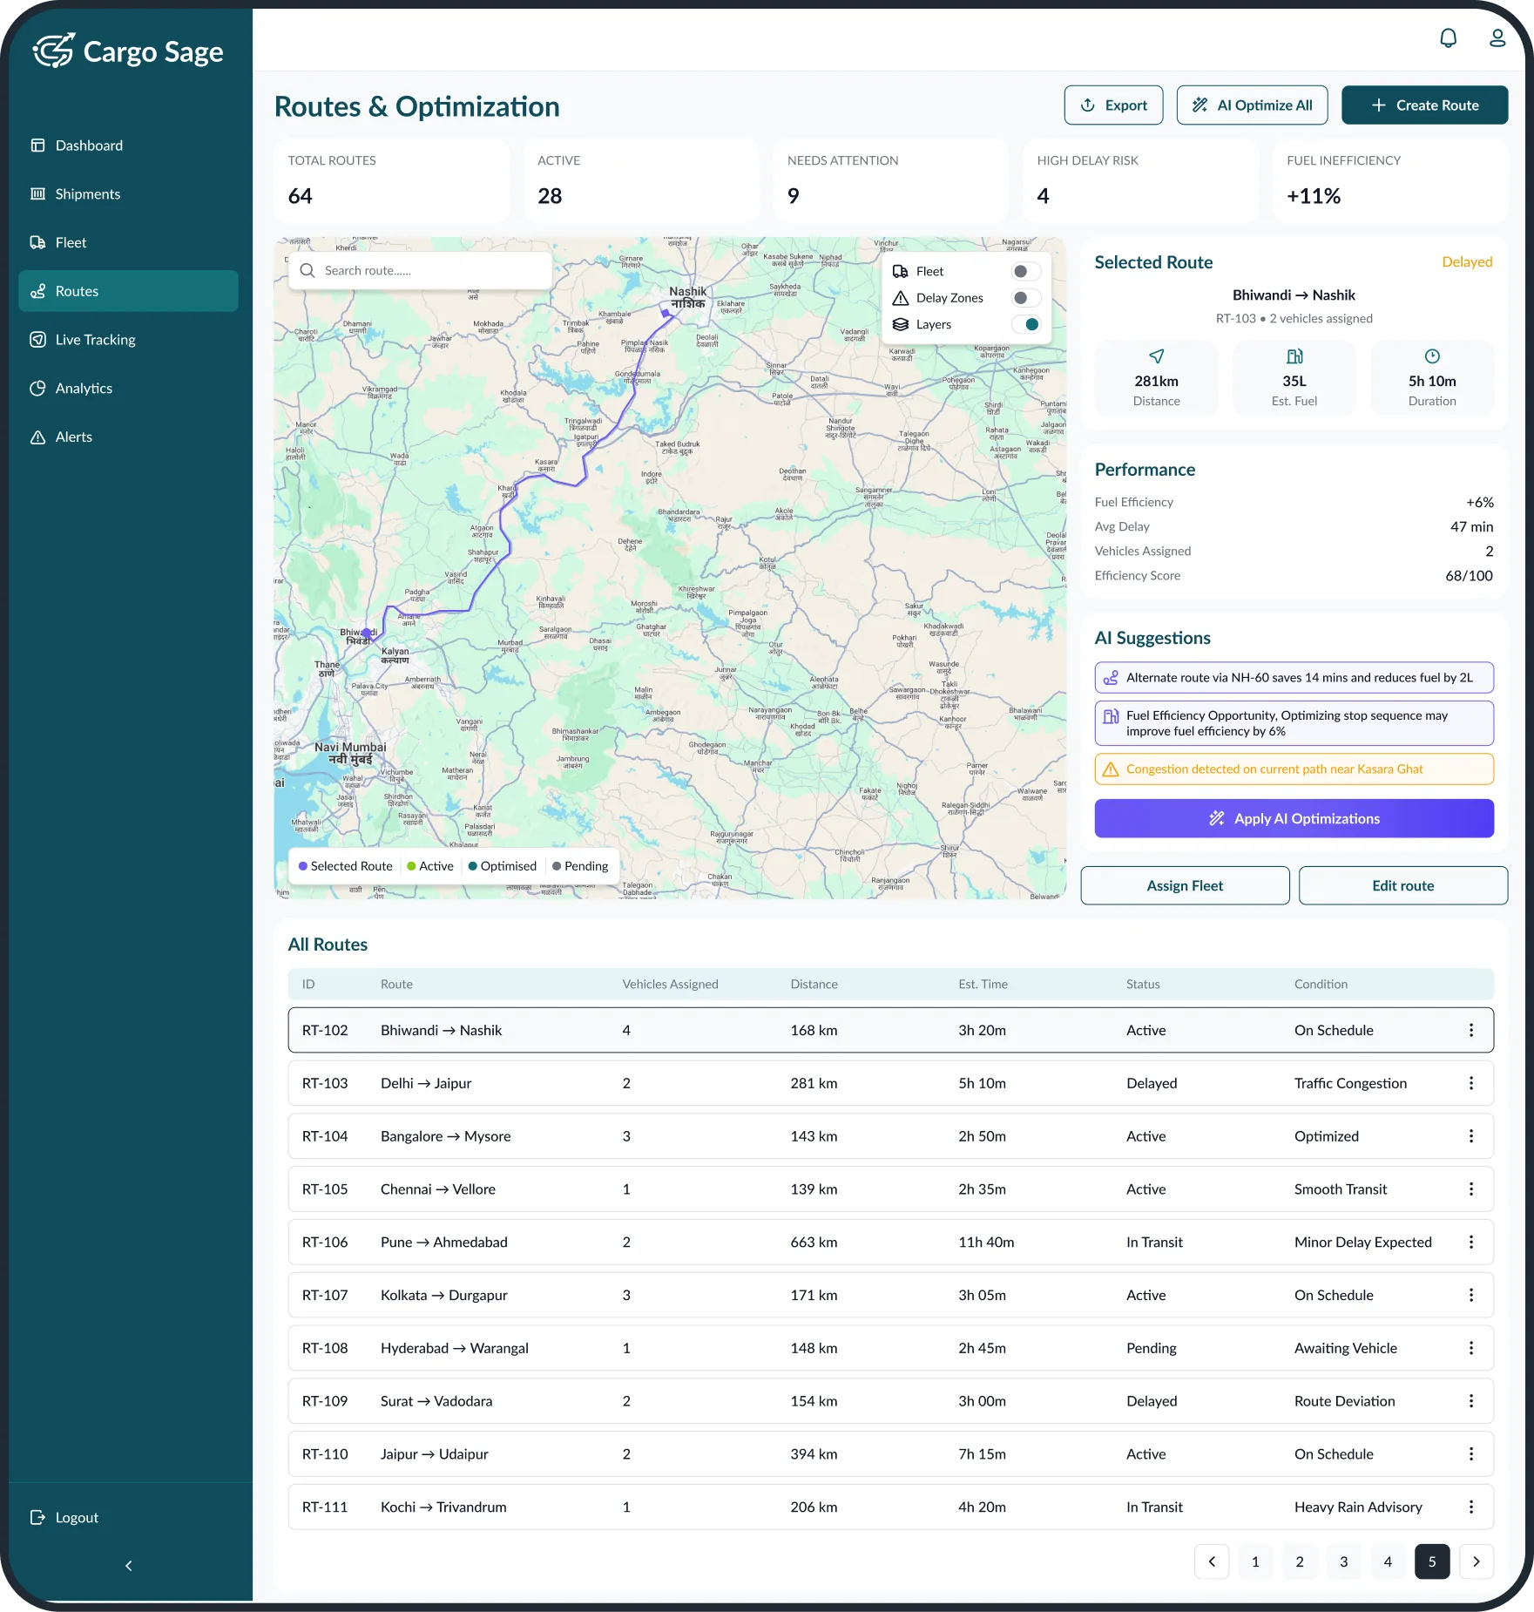
Task: Open the Analytics panel
Action: 84,388
